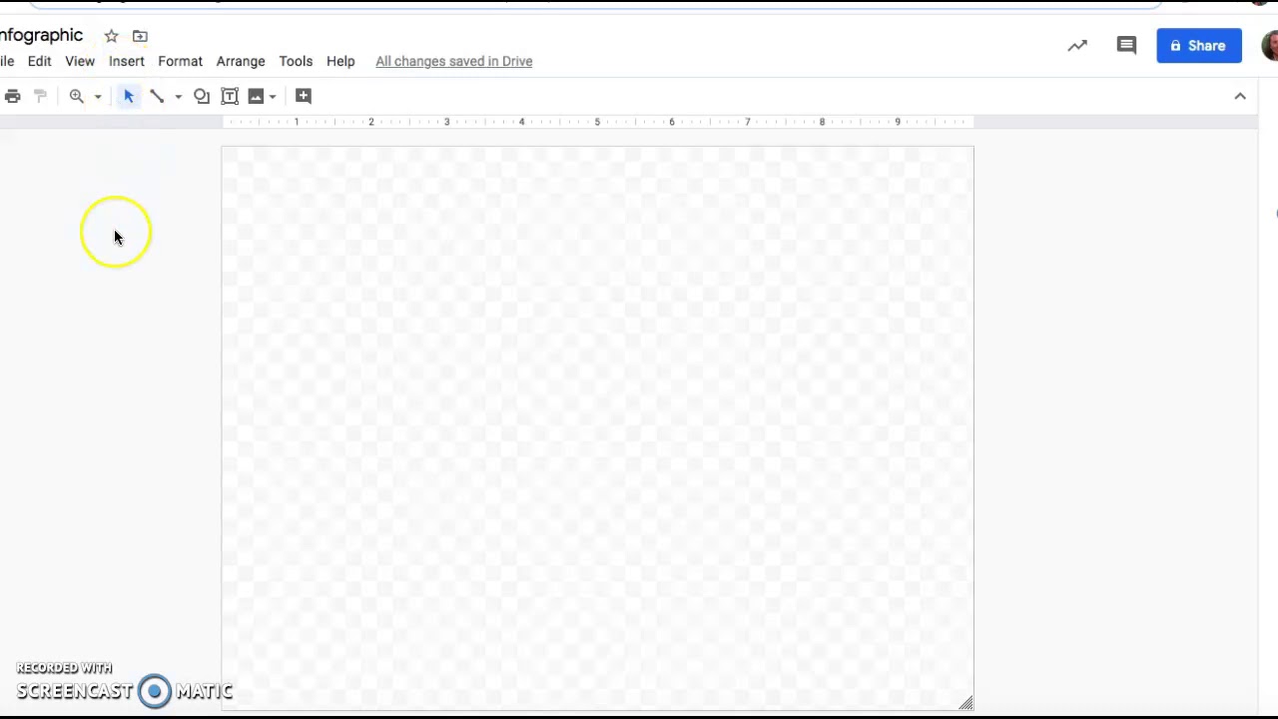
Task: Open the Tools menu
Action: [x=296, y=61]
